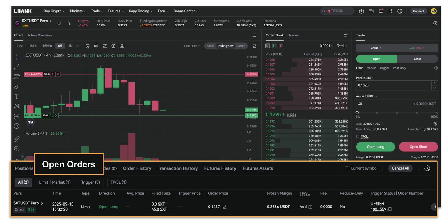The image size is (445, 220).
Task: Switch to Token Overview tab
Action: pyautogui.click(x=40, y=35)
